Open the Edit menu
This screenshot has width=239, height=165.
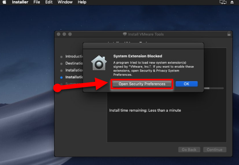pyautogui.click(x=49, y=2)
